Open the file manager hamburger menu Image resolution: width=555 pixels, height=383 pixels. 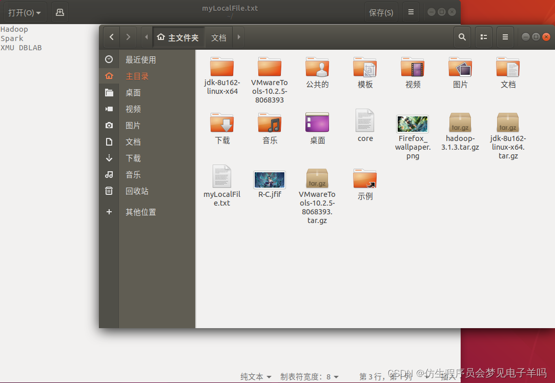click(x=505, y=37)
